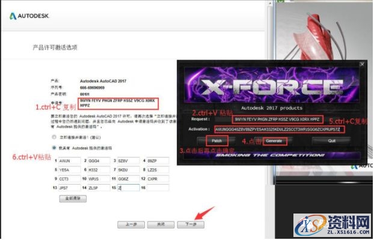
Task: Click the Request field in X-Force window
Action: coord(278,119)
